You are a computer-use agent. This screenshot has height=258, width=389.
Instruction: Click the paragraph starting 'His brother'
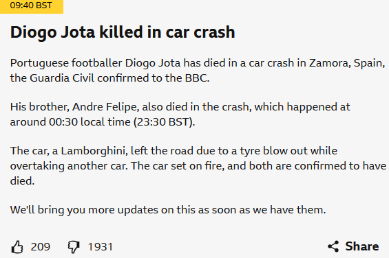tap(180, 115)
